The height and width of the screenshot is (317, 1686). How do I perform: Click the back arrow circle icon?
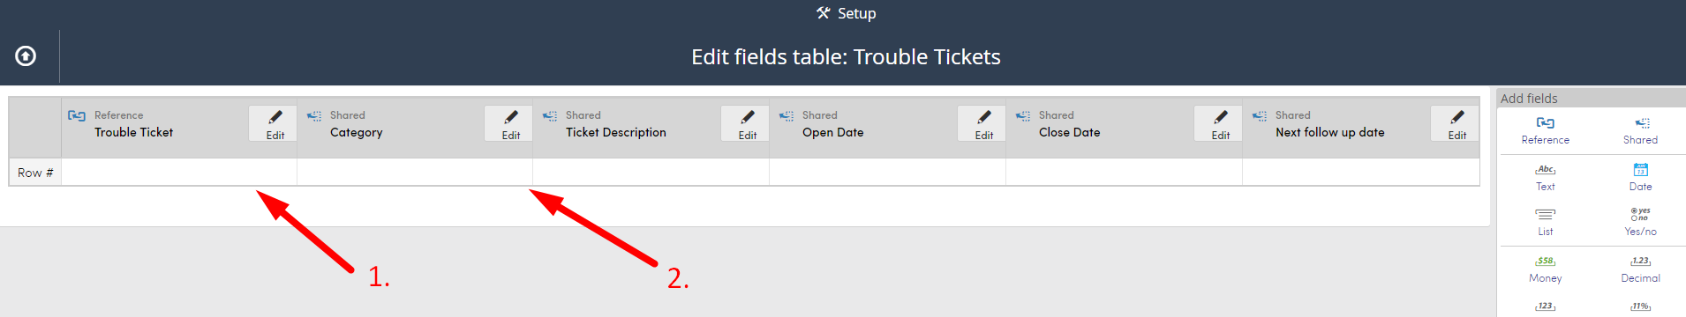click(26, 56)
